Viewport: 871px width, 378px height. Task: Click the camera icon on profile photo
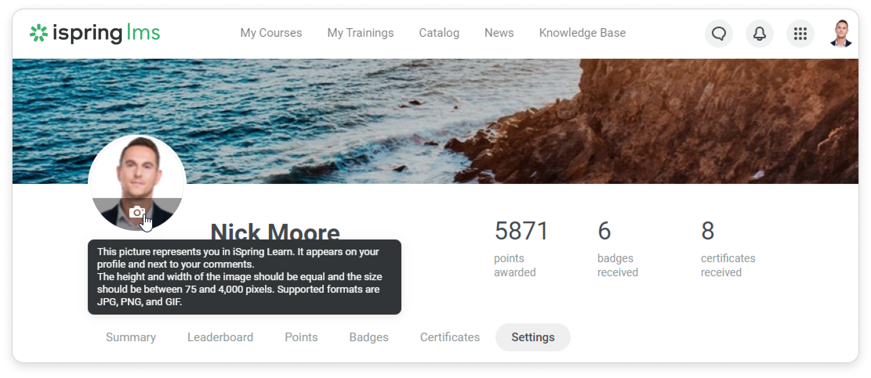(137, 212)
